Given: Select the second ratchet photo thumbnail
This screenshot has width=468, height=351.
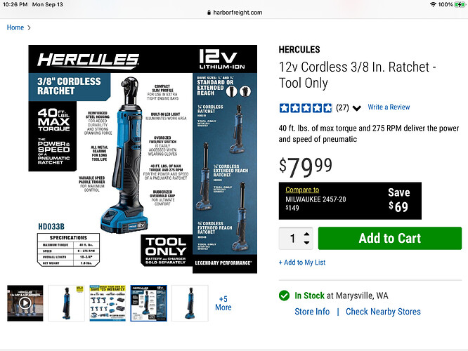Looking at the screenshot, I should click(x=66, y=303).
